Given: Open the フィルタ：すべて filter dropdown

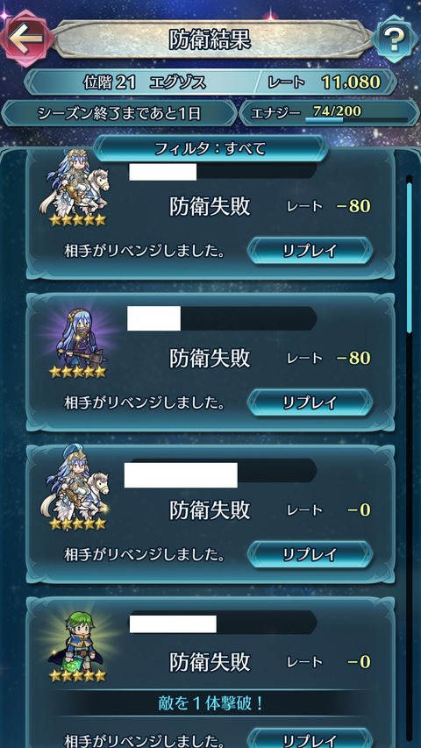Looking at the screenshot, I should point(210,149).
